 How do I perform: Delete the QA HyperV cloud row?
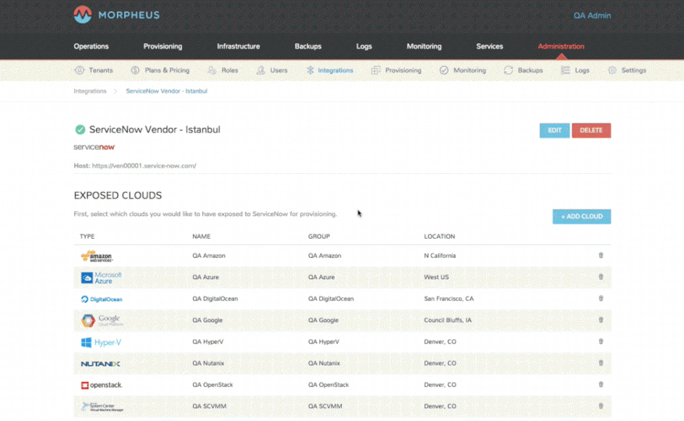[601, 341]
